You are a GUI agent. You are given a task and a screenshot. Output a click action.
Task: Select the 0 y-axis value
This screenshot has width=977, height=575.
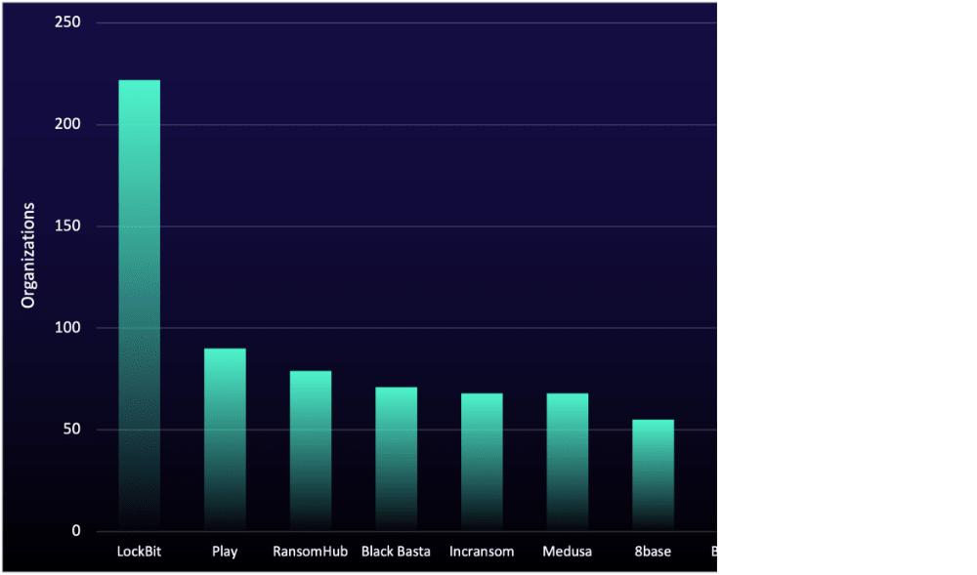(x=76, y=531)
